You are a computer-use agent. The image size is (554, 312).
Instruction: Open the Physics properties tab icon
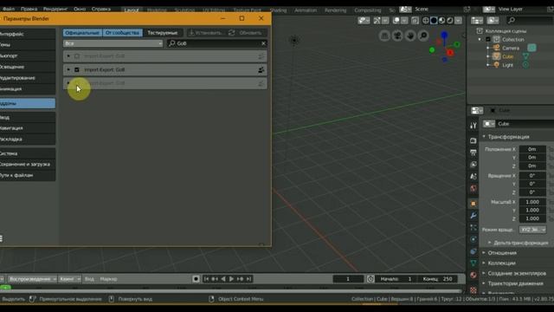(473, 239)
